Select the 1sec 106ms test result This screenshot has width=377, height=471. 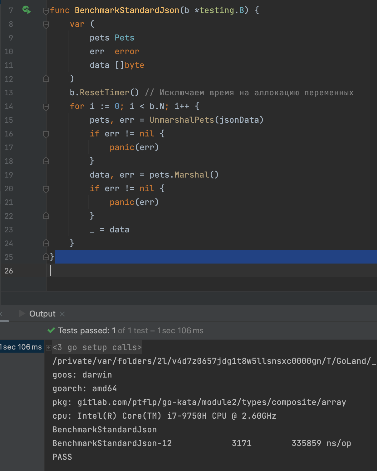pyautogui.click(x=21, y=347)
